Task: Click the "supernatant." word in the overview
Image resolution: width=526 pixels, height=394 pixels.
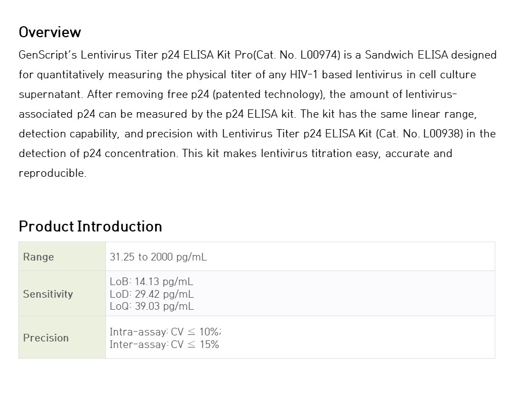Action: click(x=50, y=94)
